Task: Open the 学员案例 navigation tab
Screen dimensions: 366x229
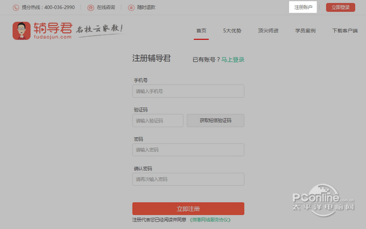Action: pyautogui.click(x=306, y=30)
